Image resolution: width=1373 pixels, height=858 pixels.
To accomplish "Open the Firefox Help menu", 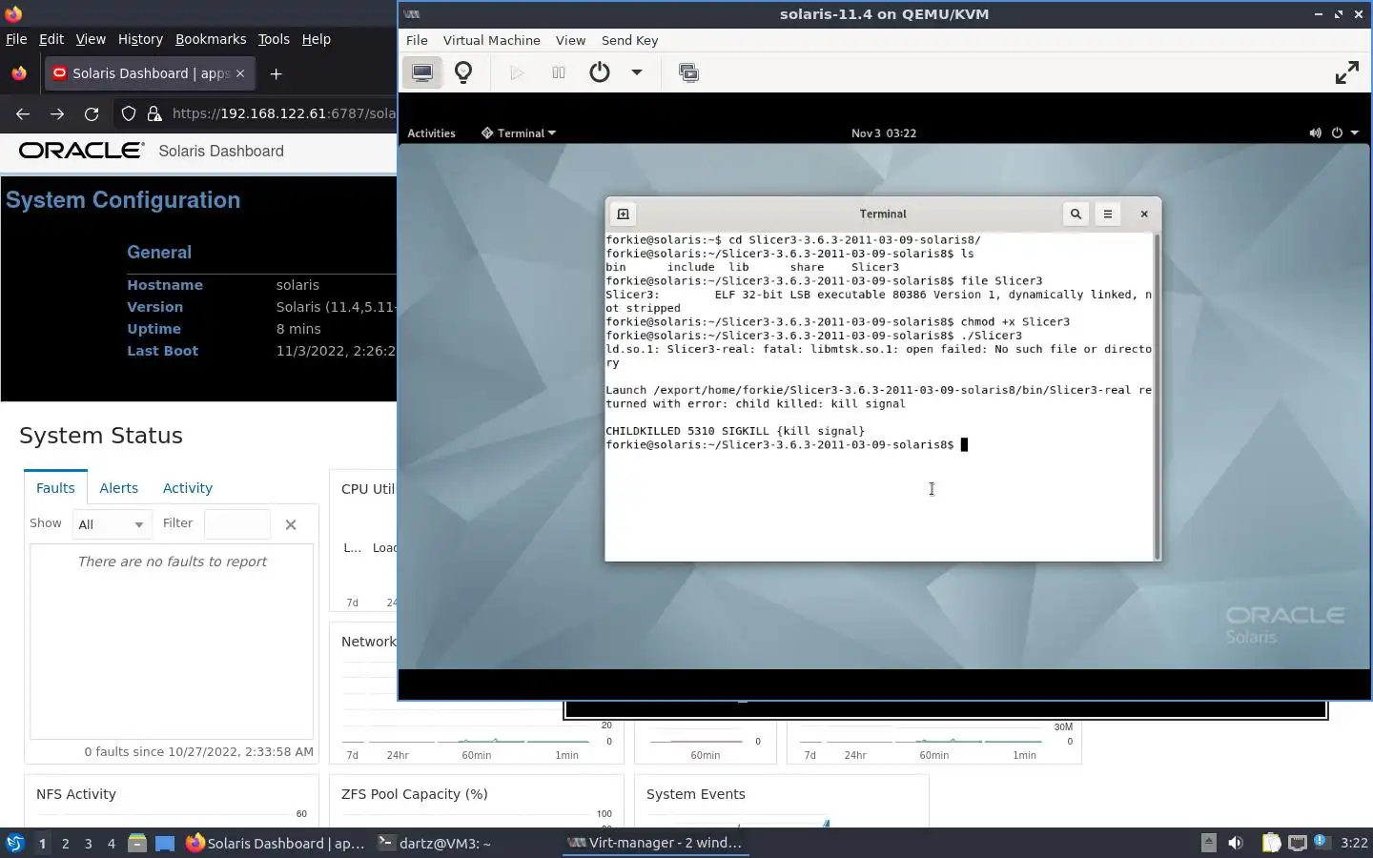I will click(317, 39).
